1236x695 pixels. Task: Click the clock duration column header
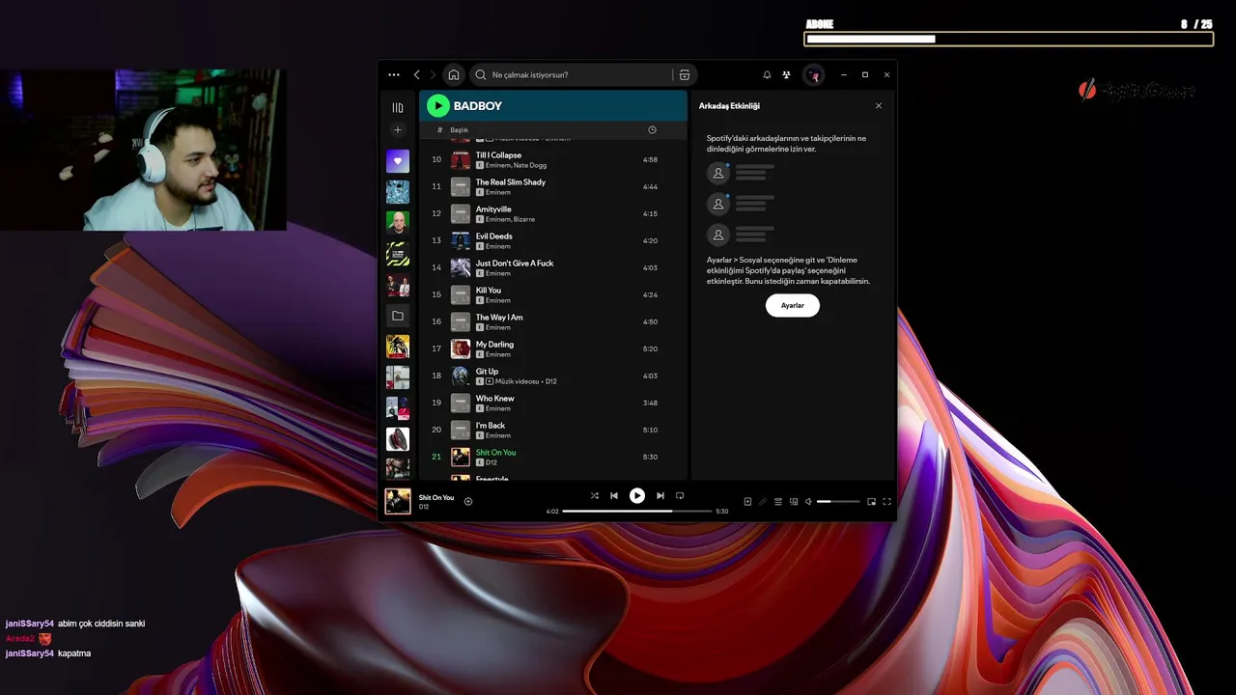pos(652,130)
